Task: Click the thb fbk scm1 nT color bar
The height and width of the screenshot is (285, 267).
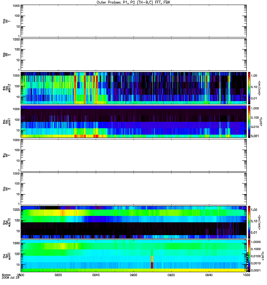Action: [x=249, y=121]
